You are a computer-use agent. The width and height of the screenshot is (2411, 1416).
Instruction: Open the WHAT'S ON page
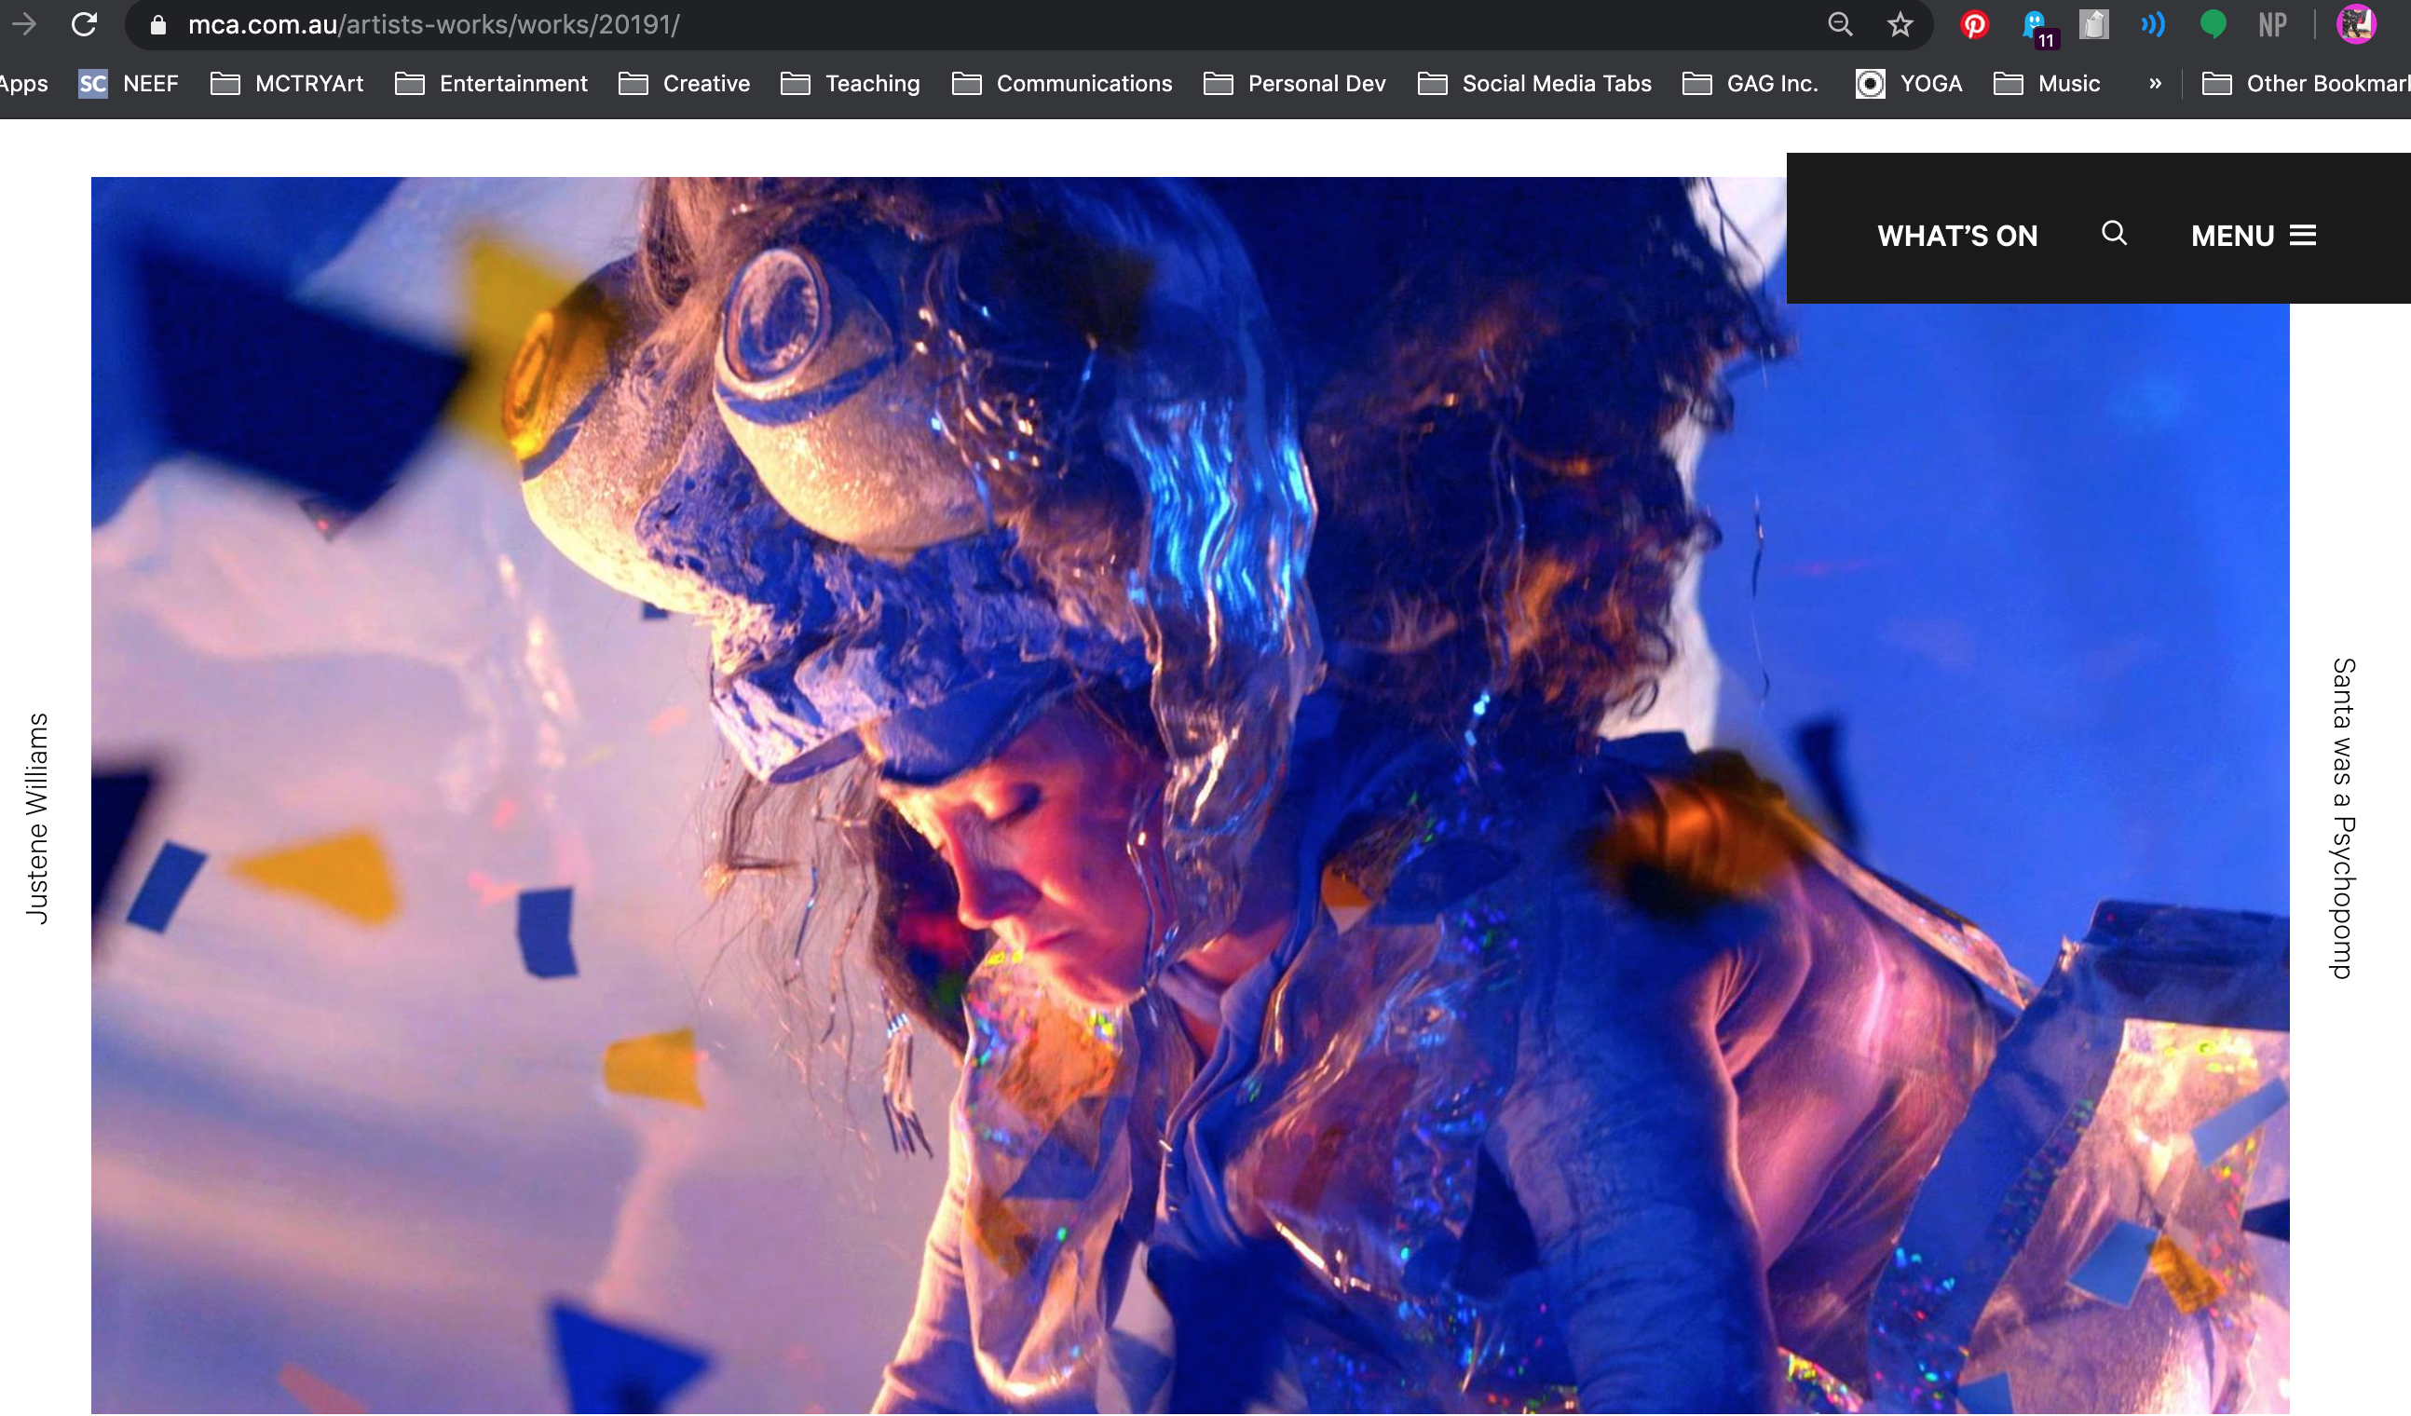tap(1957, 236)
